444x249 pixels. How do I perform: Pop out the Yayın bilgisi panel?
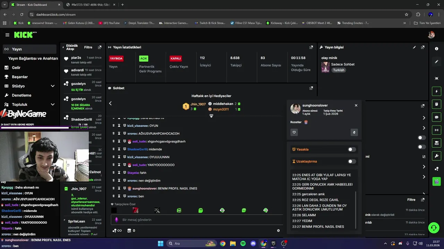[422, 47]
